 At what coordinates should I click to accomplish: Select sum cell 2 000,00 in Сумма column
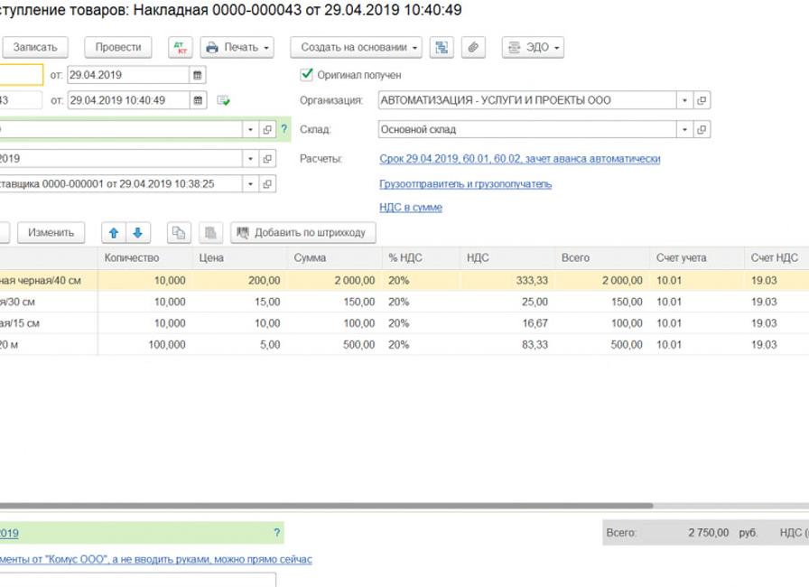334,281
